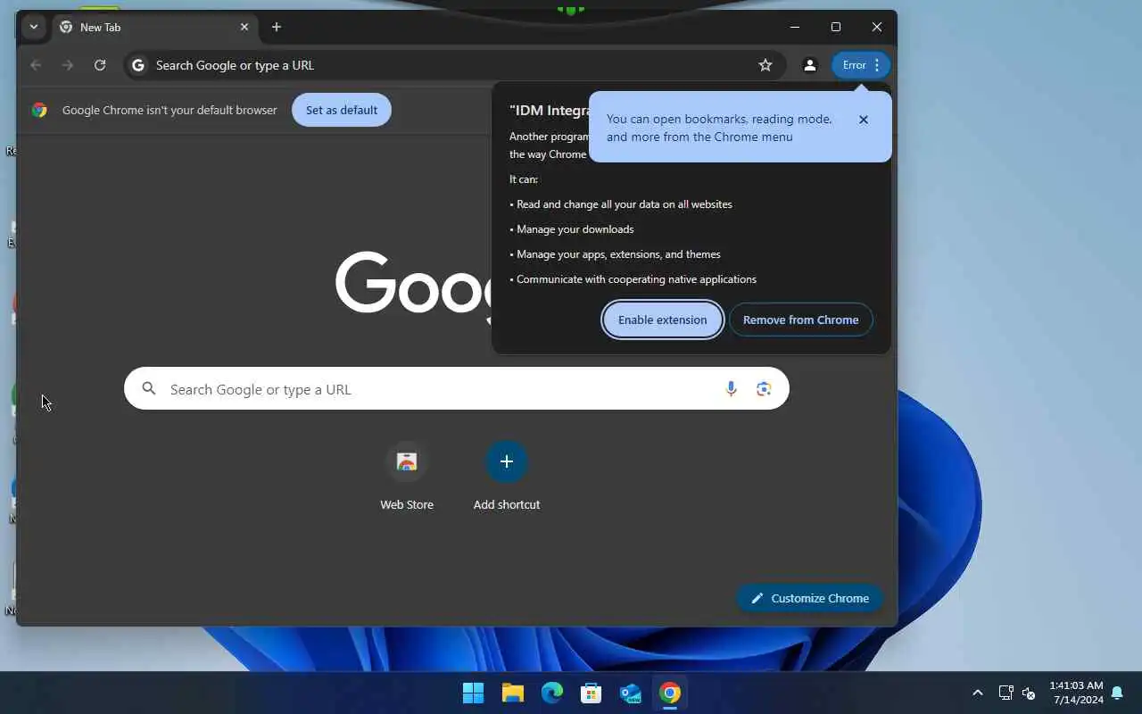This screenshot has width=1142, height=714.
Task: Open the Windows Start menu
Action: 473,693
